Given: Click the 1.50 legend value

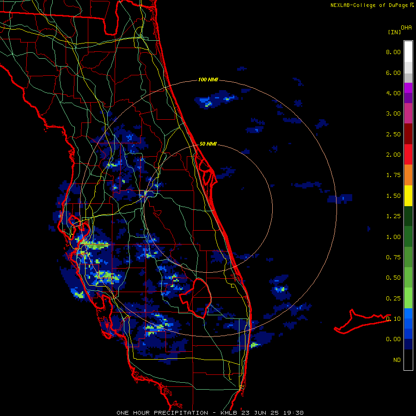Looking at the screenshot, I should (393, 196).
